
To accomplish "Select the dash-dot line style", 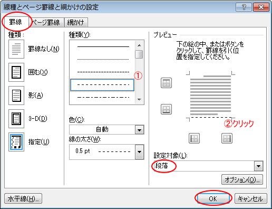I will pos(103,97).
